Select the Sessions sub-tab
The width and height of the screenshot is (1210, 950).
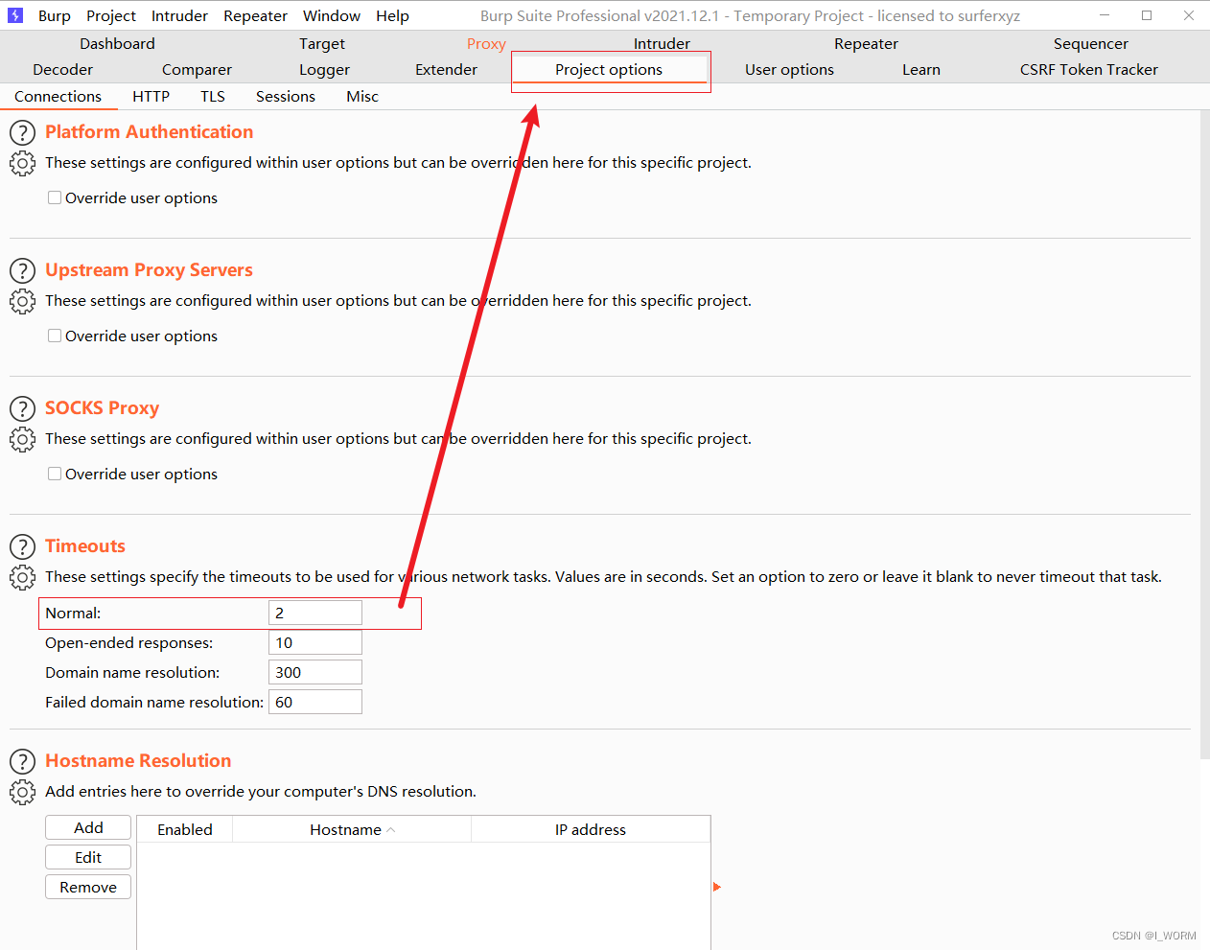coord(286,96)
